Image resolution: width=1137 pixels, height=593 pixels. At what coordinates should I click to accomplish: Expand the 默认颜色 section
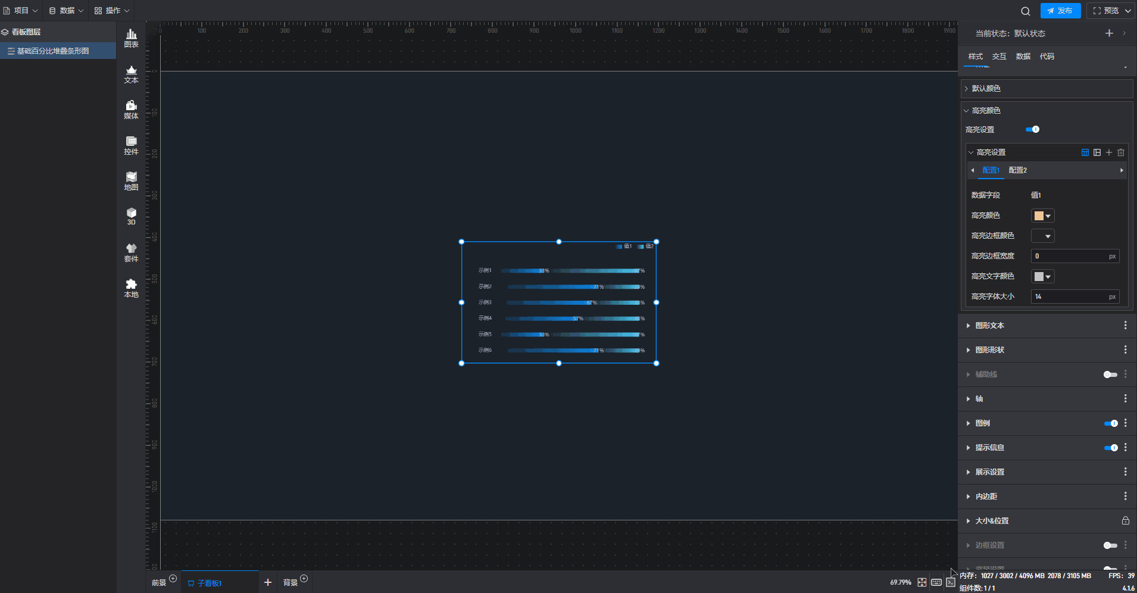986,89
